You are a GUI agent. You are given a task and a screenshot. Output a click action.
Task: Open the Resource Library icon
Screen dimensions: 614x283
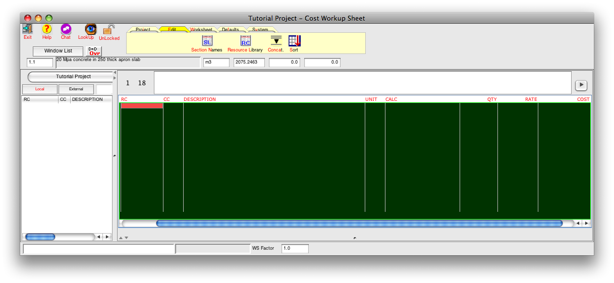(x=245, y=41)
